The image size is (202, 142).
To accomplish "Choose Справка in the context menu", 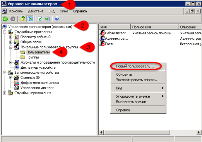I will pos(138,110).
